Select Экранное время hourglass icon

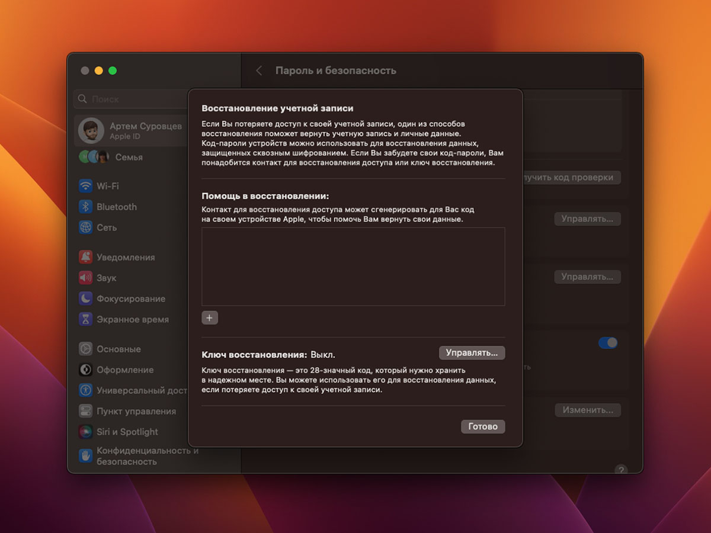tap(86, 319)
